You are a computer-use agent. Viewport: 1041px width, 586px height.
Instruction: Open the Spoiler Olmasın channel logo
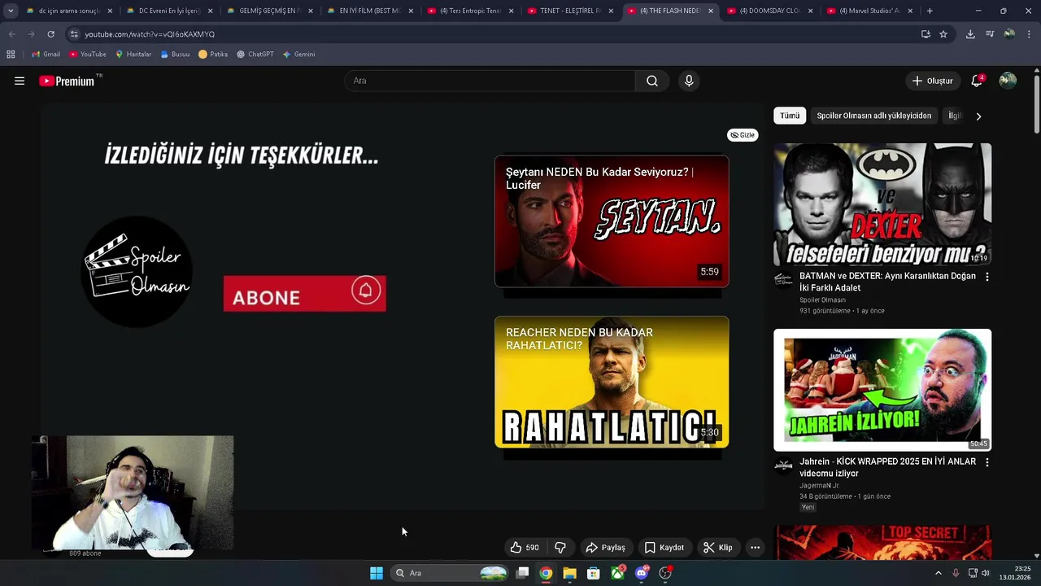point(137,271)
